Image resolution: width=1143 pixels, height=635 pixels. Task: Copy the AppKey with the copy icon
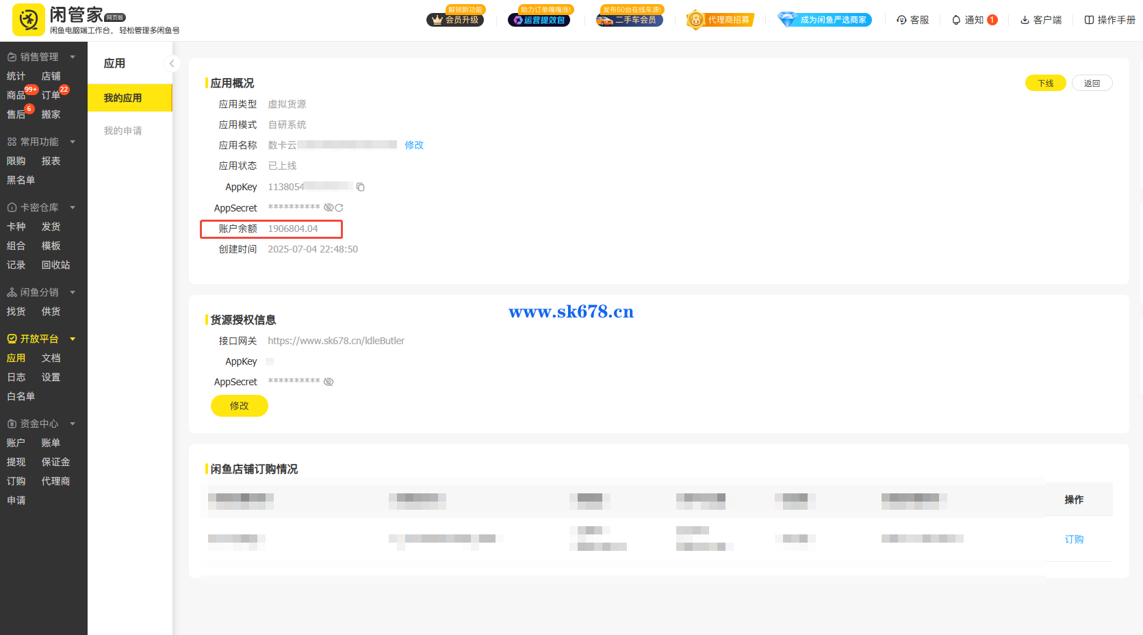361,187
